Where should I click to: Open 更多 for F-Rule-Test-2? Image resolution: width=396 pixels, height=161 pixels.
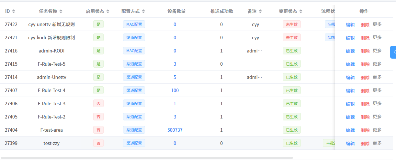click(x=377, y=117)
